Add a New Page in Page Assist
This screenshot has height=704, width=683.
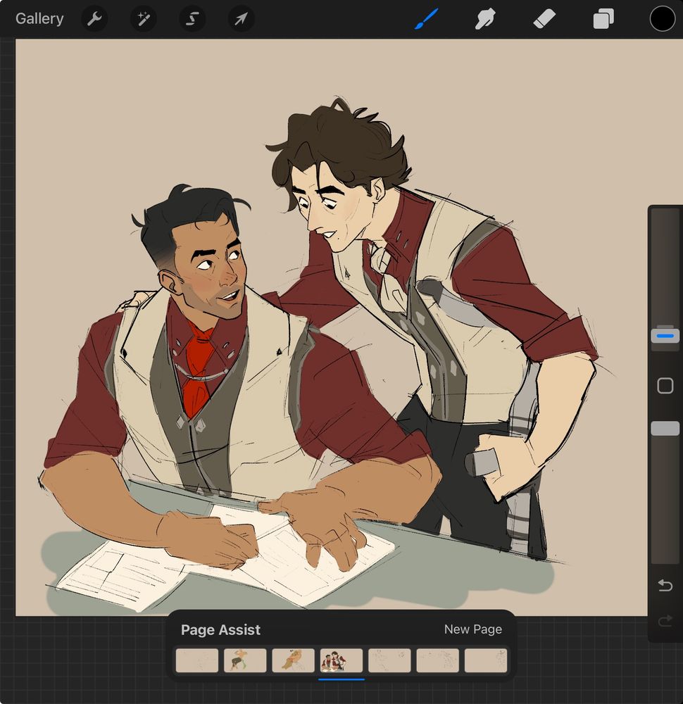pyautogui.click(x=473, y=629)
